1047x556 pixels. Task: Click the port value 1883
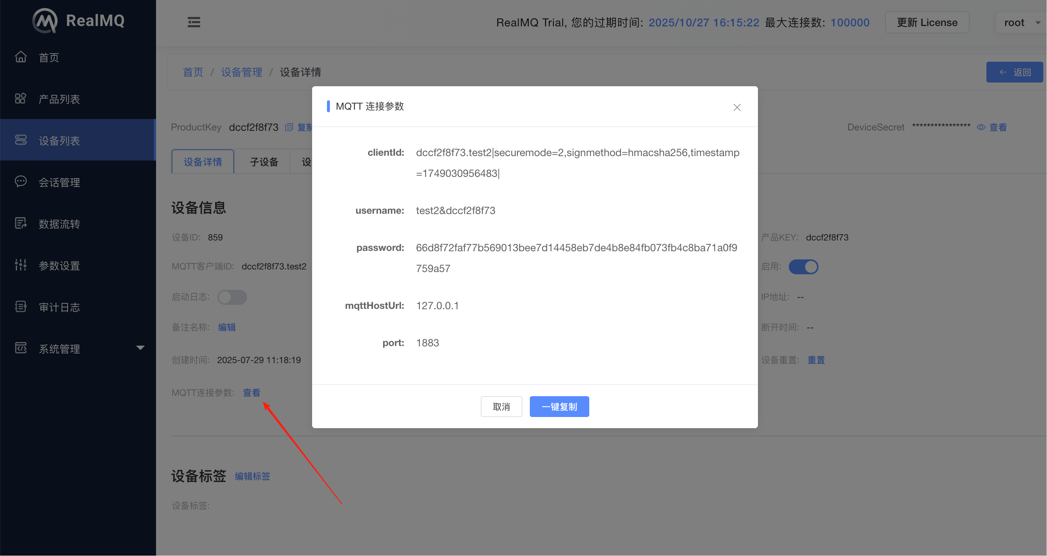(x=427, y=343)
